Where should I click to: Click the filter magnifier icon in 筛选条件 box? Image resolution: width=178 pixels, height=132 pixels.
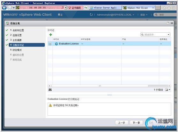142,35
